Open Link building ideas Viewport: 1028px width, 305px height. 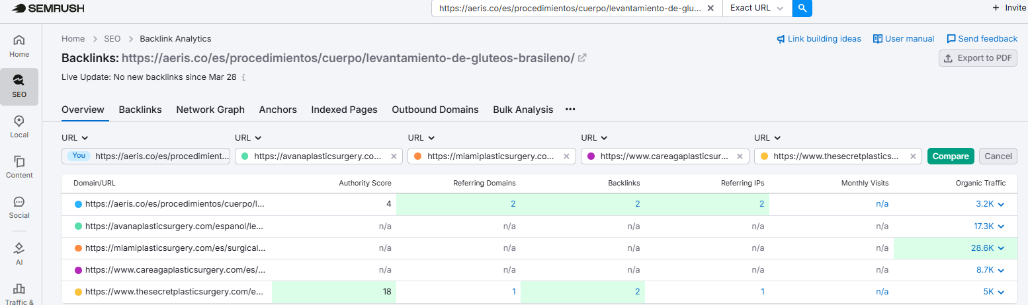tap(819, 39)
